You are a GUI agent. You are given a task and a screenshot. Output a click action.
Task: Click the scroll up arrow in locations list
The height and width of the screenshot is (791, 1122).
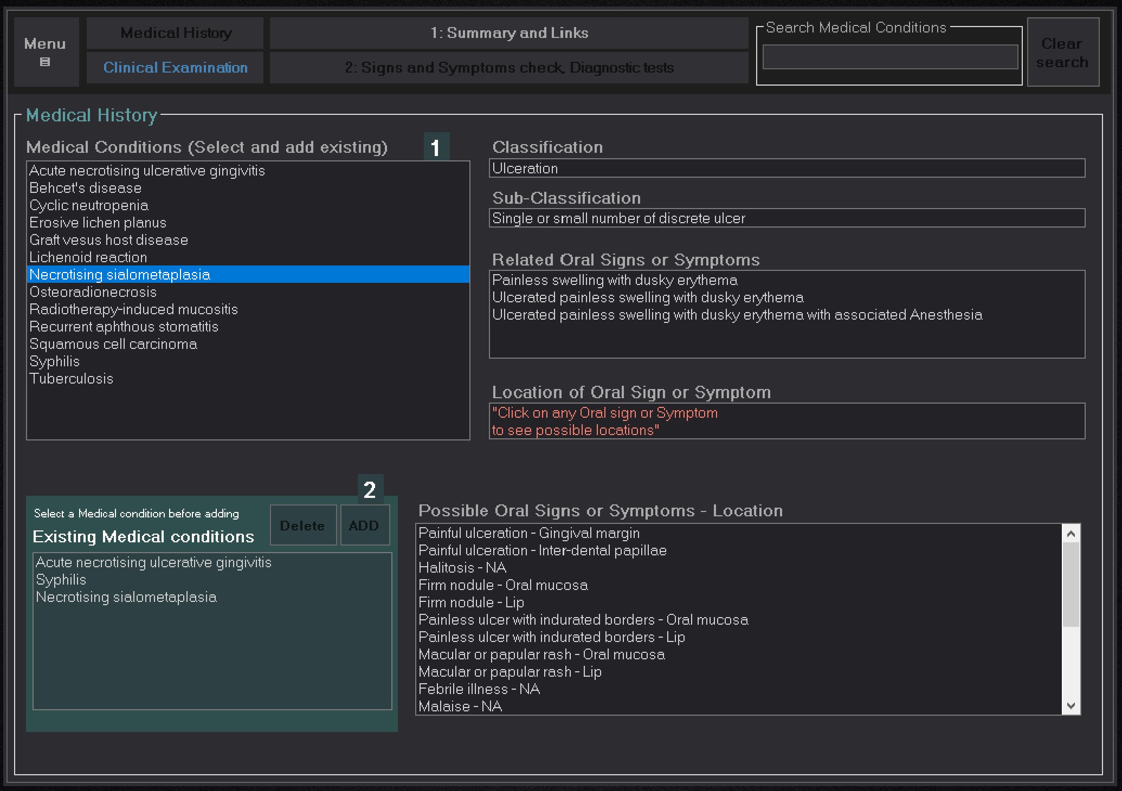[x=1071, y=534]
